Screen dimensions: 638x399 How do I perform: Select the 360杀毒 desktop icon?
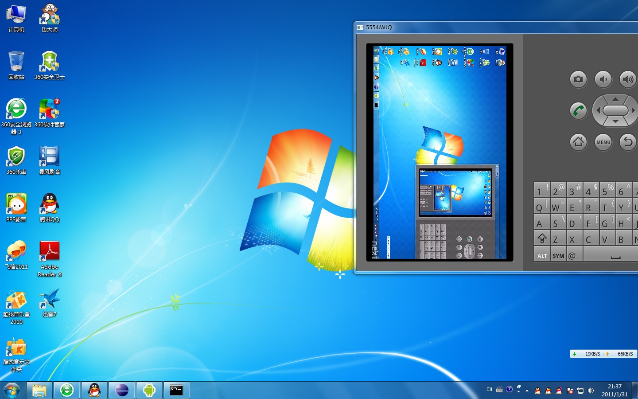pyautogui.click(x=16, y=160)
